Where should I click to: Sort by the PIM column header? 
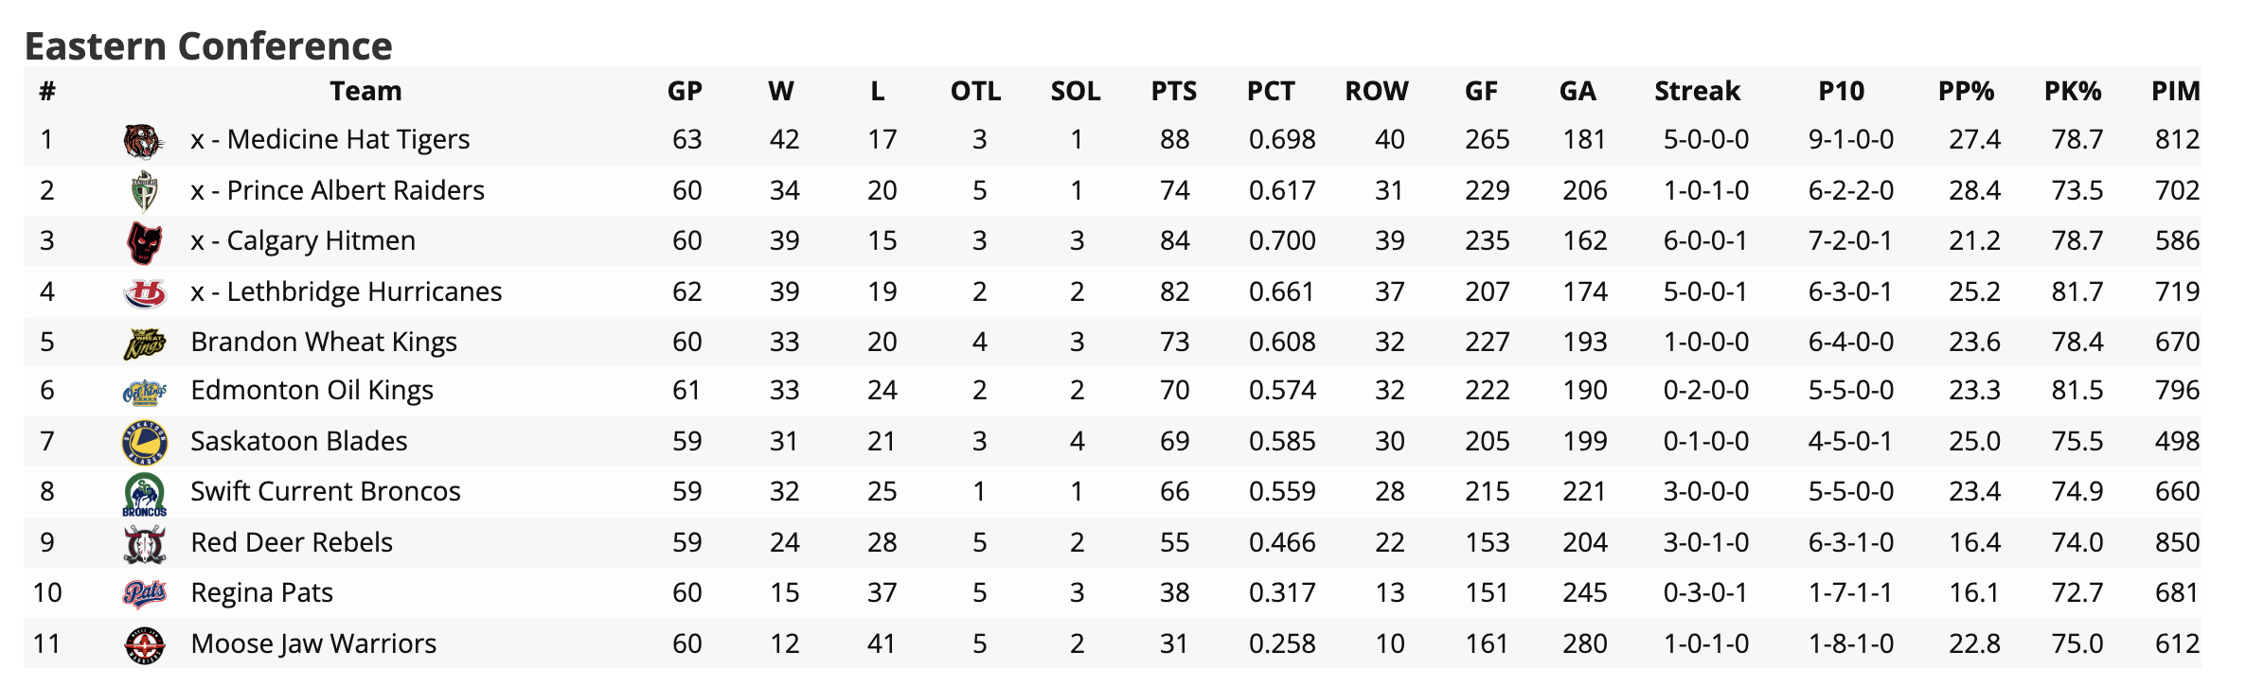[2175, 92]
